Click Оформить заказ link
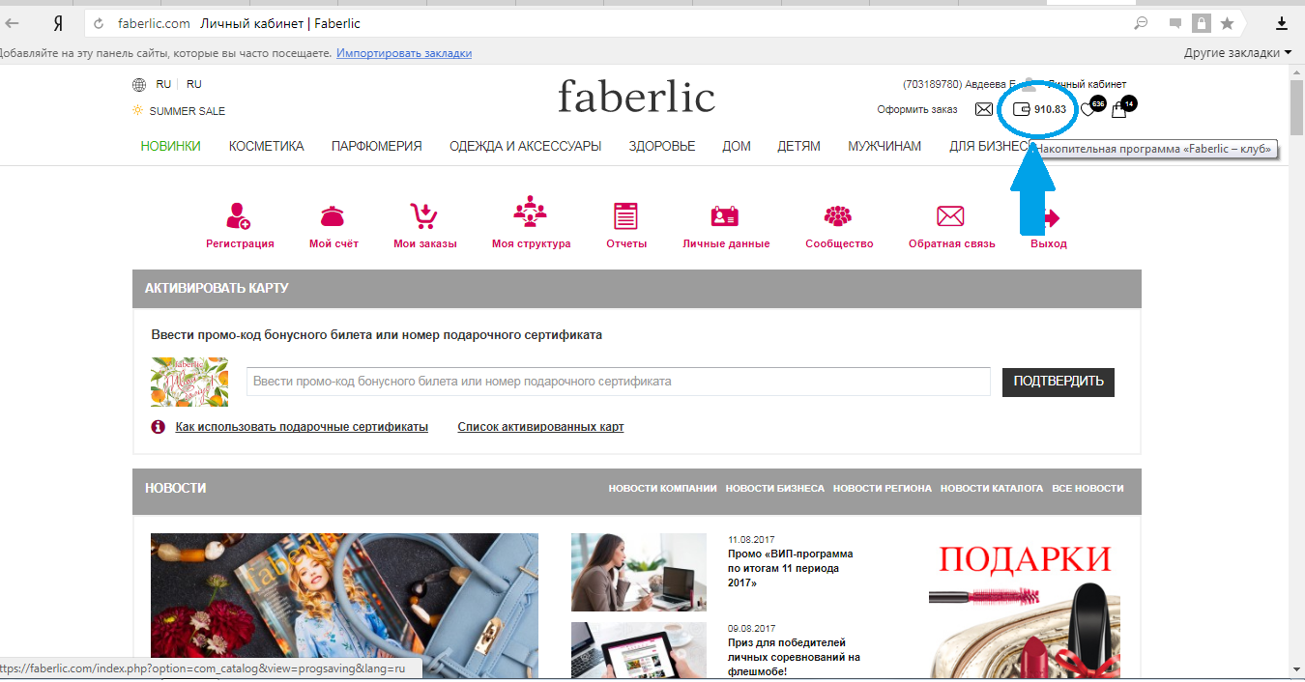 (917, 110)
